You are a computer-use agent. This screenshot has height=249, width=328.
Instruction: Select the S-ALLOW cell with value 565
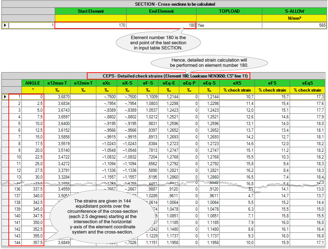[294, 25]
